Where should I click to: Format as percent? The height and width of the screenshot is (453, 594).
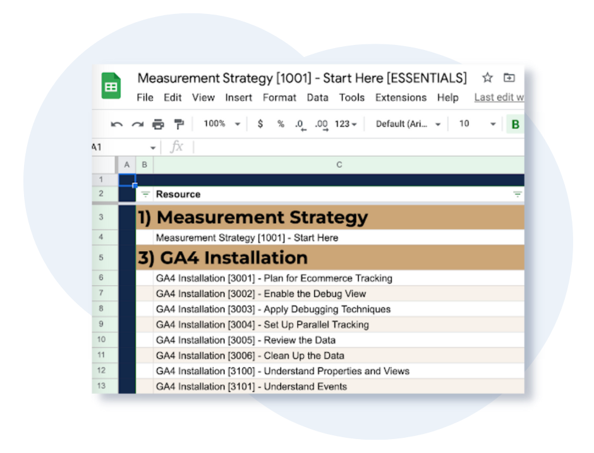coord(281,123)
